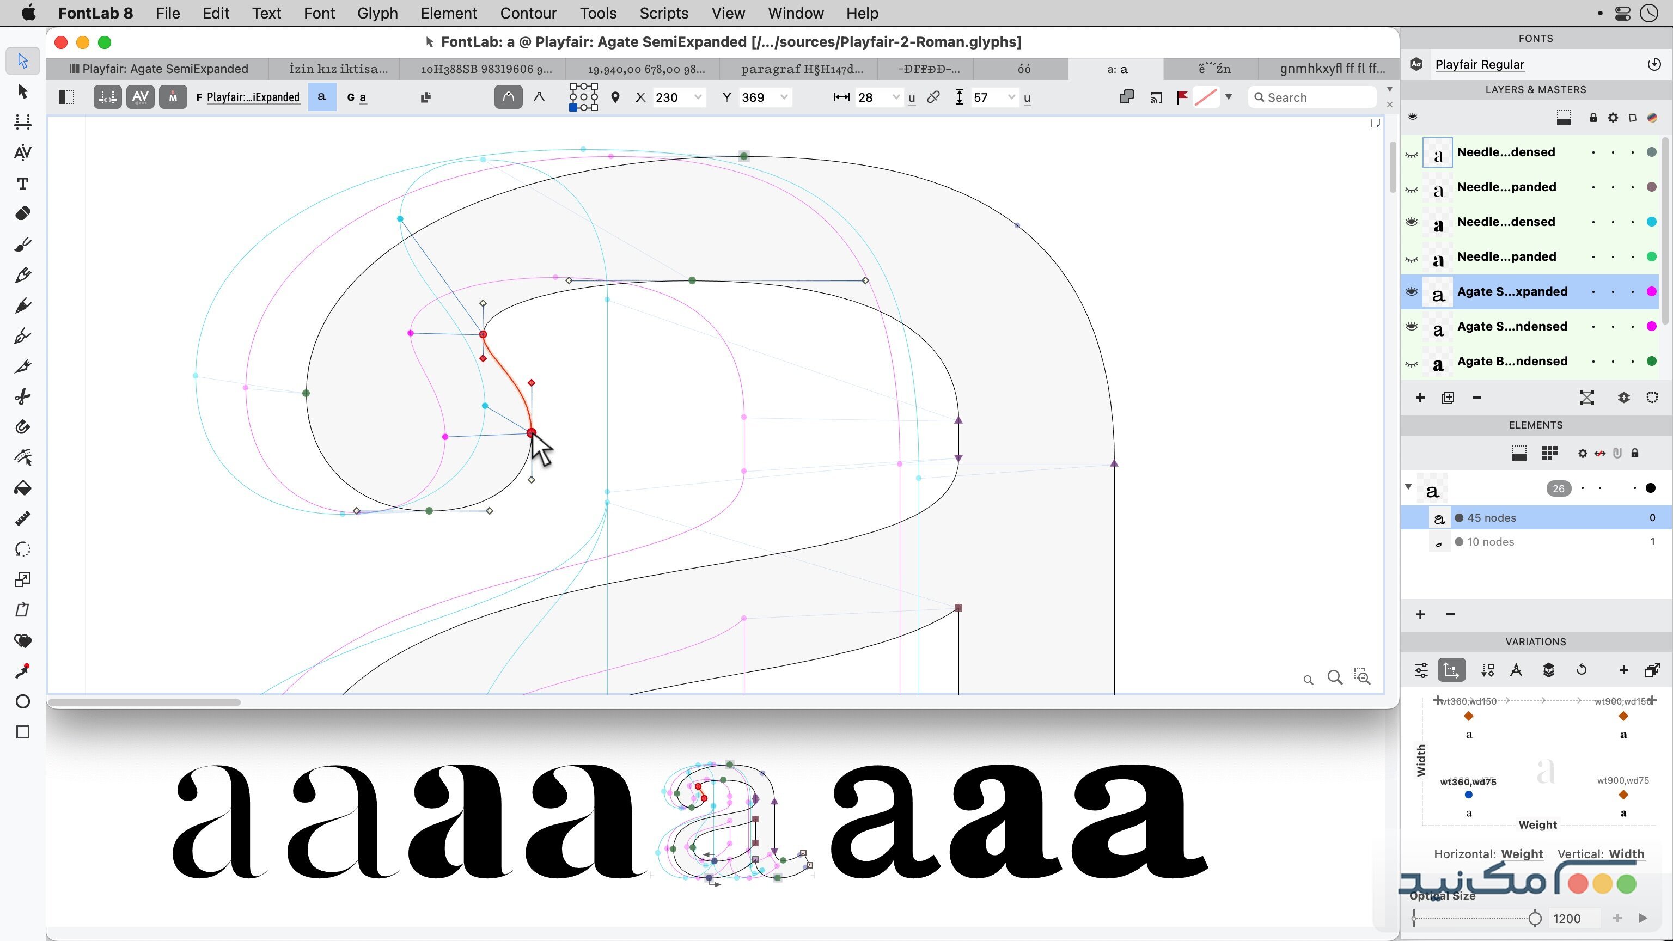The image size is (1673, 941).
Task: Choose the Fill bucket tool
Action: [23, 488]
